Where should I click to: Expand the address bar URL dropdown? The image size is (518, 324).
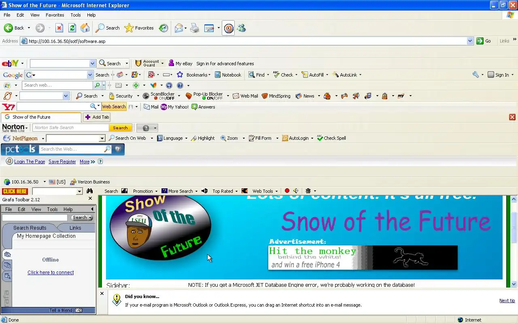click(470, 41)
